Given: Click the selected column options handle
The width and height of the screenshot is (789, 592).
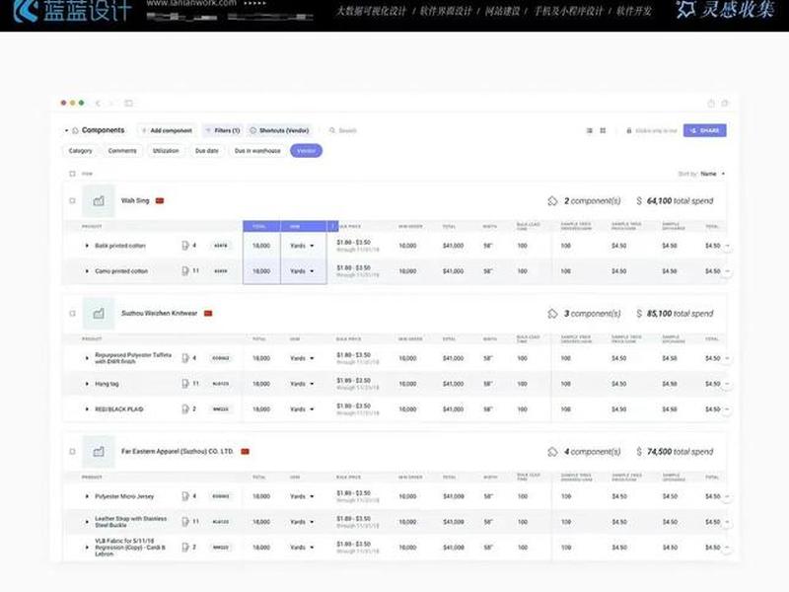Looking at the screenshot, I should tap(332, 227).
